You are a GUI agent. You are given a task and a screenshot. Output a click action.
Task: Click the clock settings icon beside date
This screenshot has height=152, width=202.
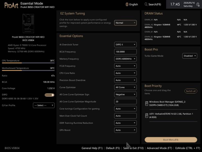[198, 5]
